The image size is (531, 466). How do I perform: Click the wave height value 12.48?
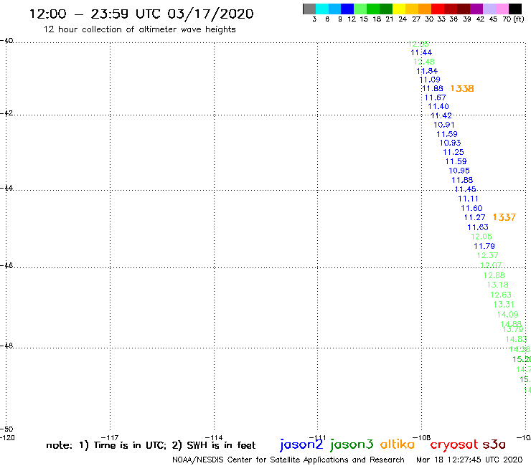(x=424, y=62)
